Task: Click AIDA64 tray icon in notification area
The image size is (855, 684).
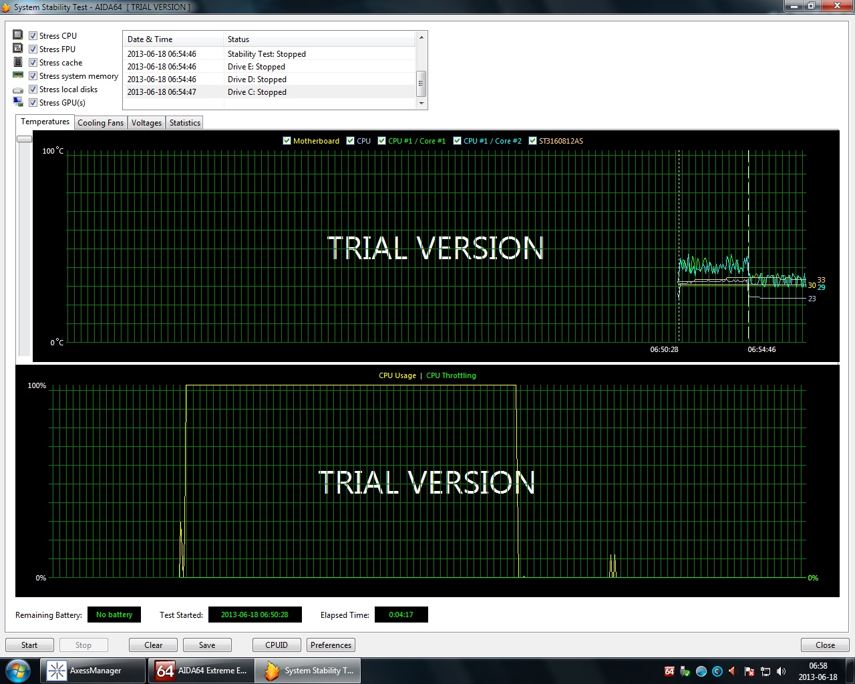Action: (x=669, y=671)
